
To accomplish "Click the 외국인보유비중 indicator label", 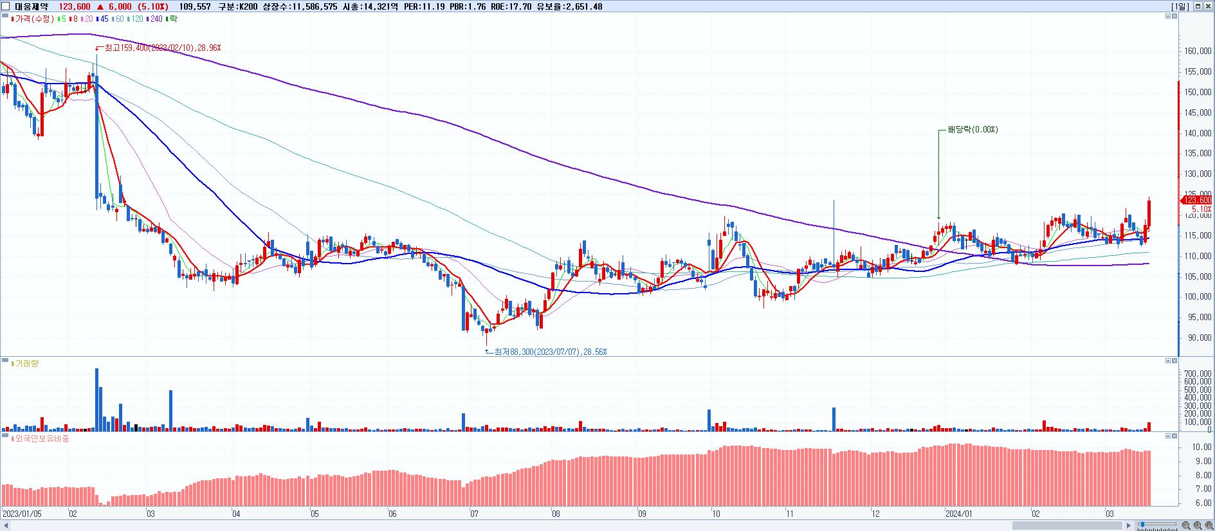I will coord(42,439).
